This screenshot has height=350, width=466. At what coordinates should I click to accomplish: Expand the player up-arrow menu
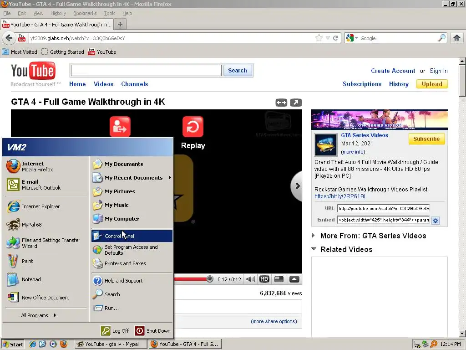coord(294,279)
